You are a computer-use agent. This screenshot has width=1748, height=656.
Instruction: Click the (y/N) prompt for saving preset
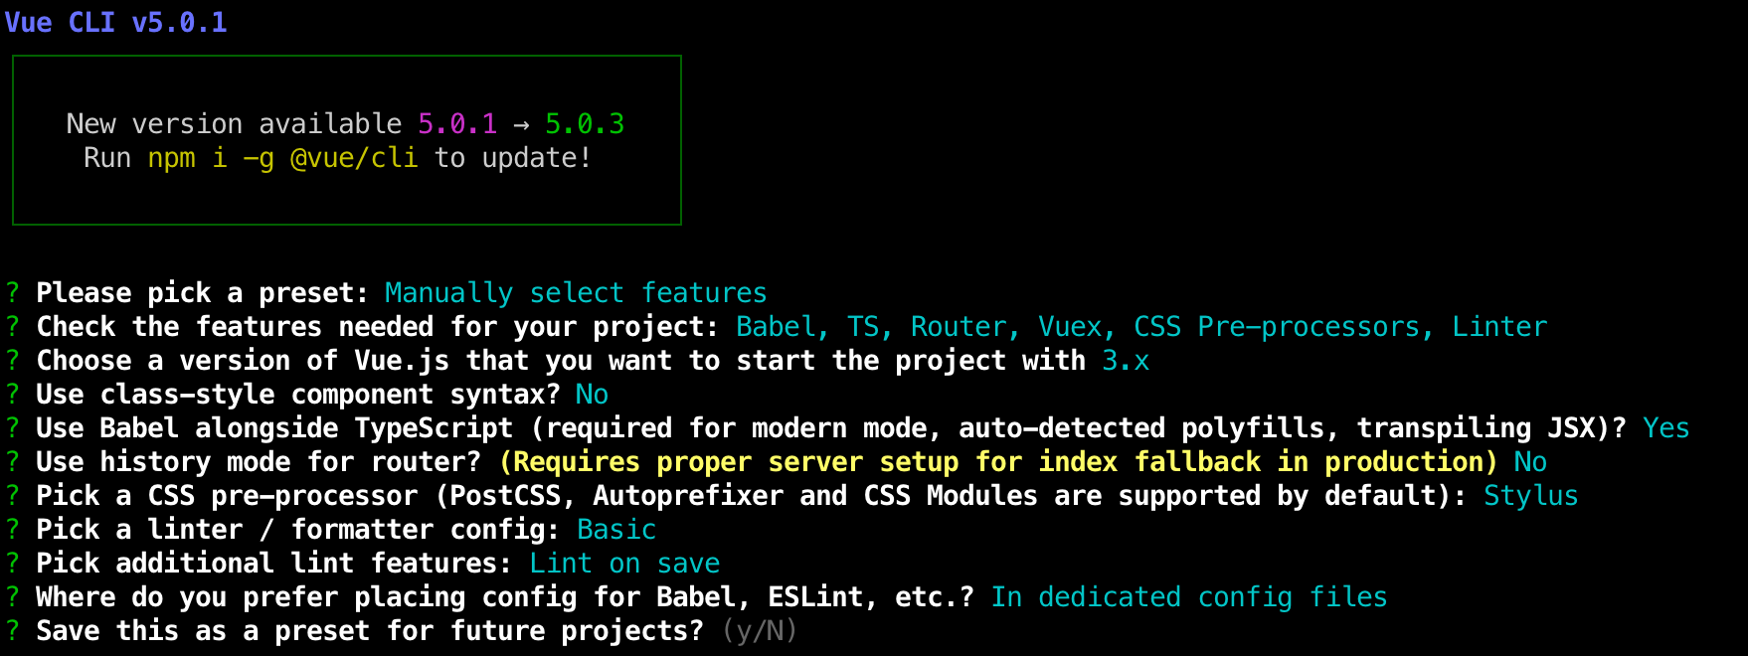760,631
